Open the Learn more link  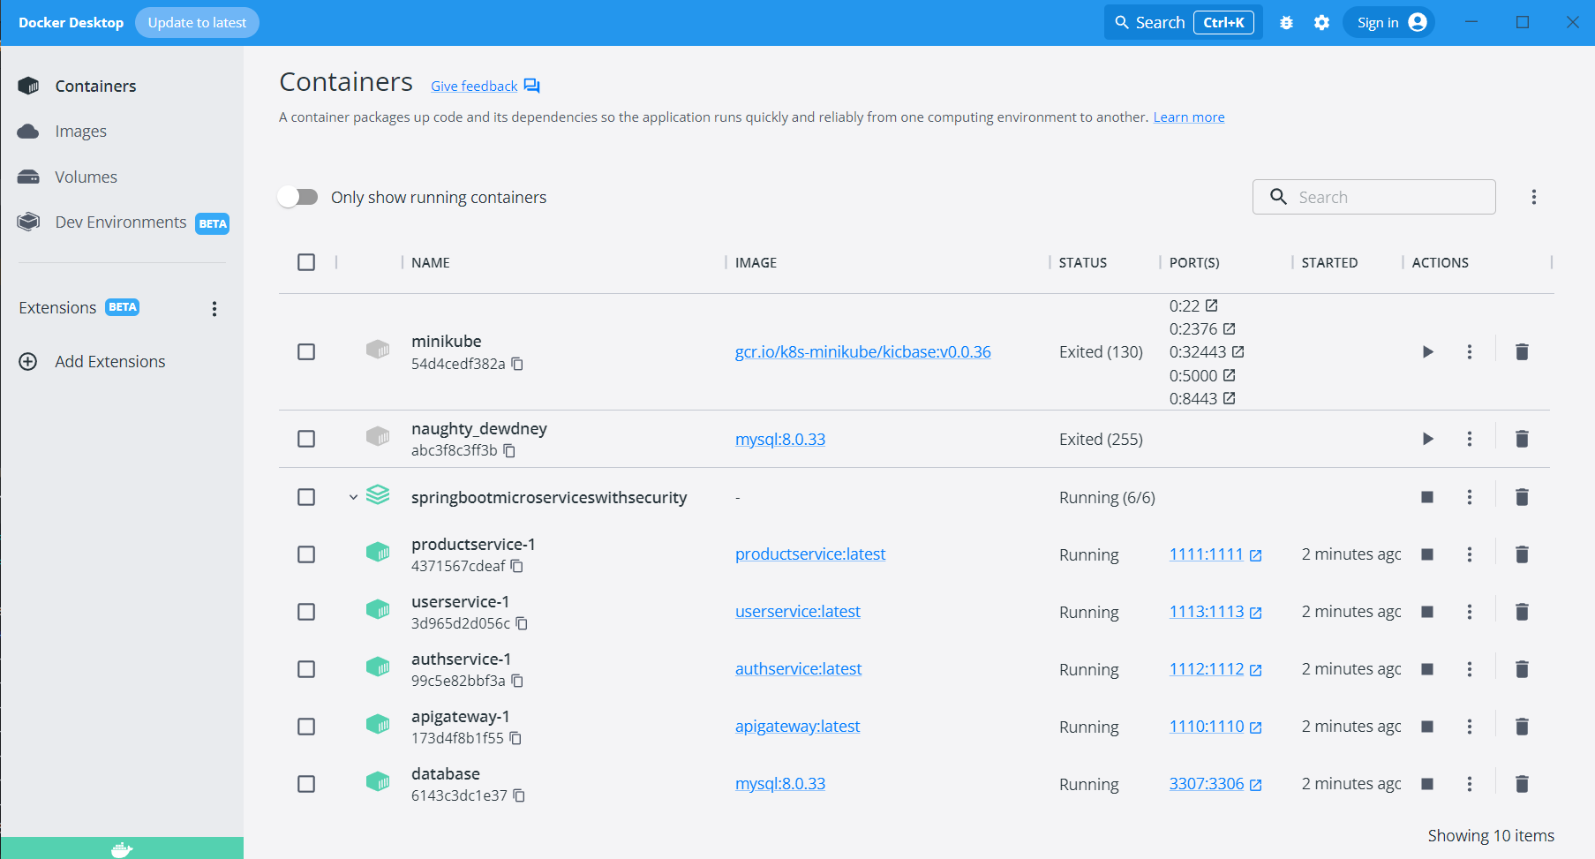coord(1189,117)
